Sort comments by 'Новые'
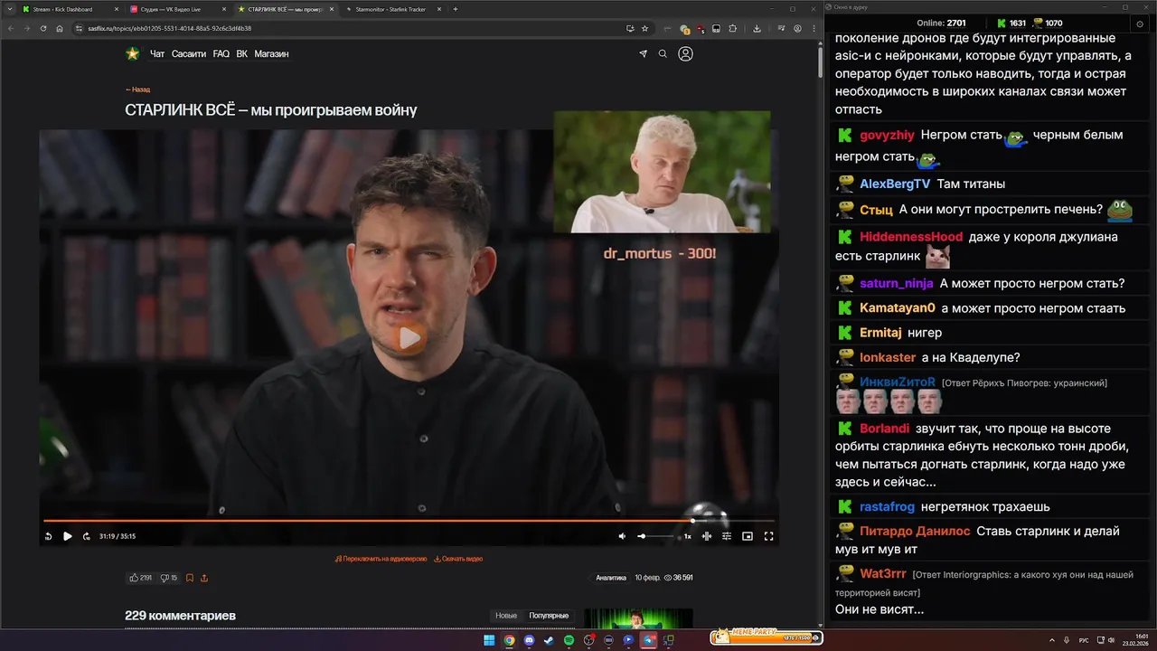Image resolution: width=1157 pixels, height=651 pixels. pos(506,616)
